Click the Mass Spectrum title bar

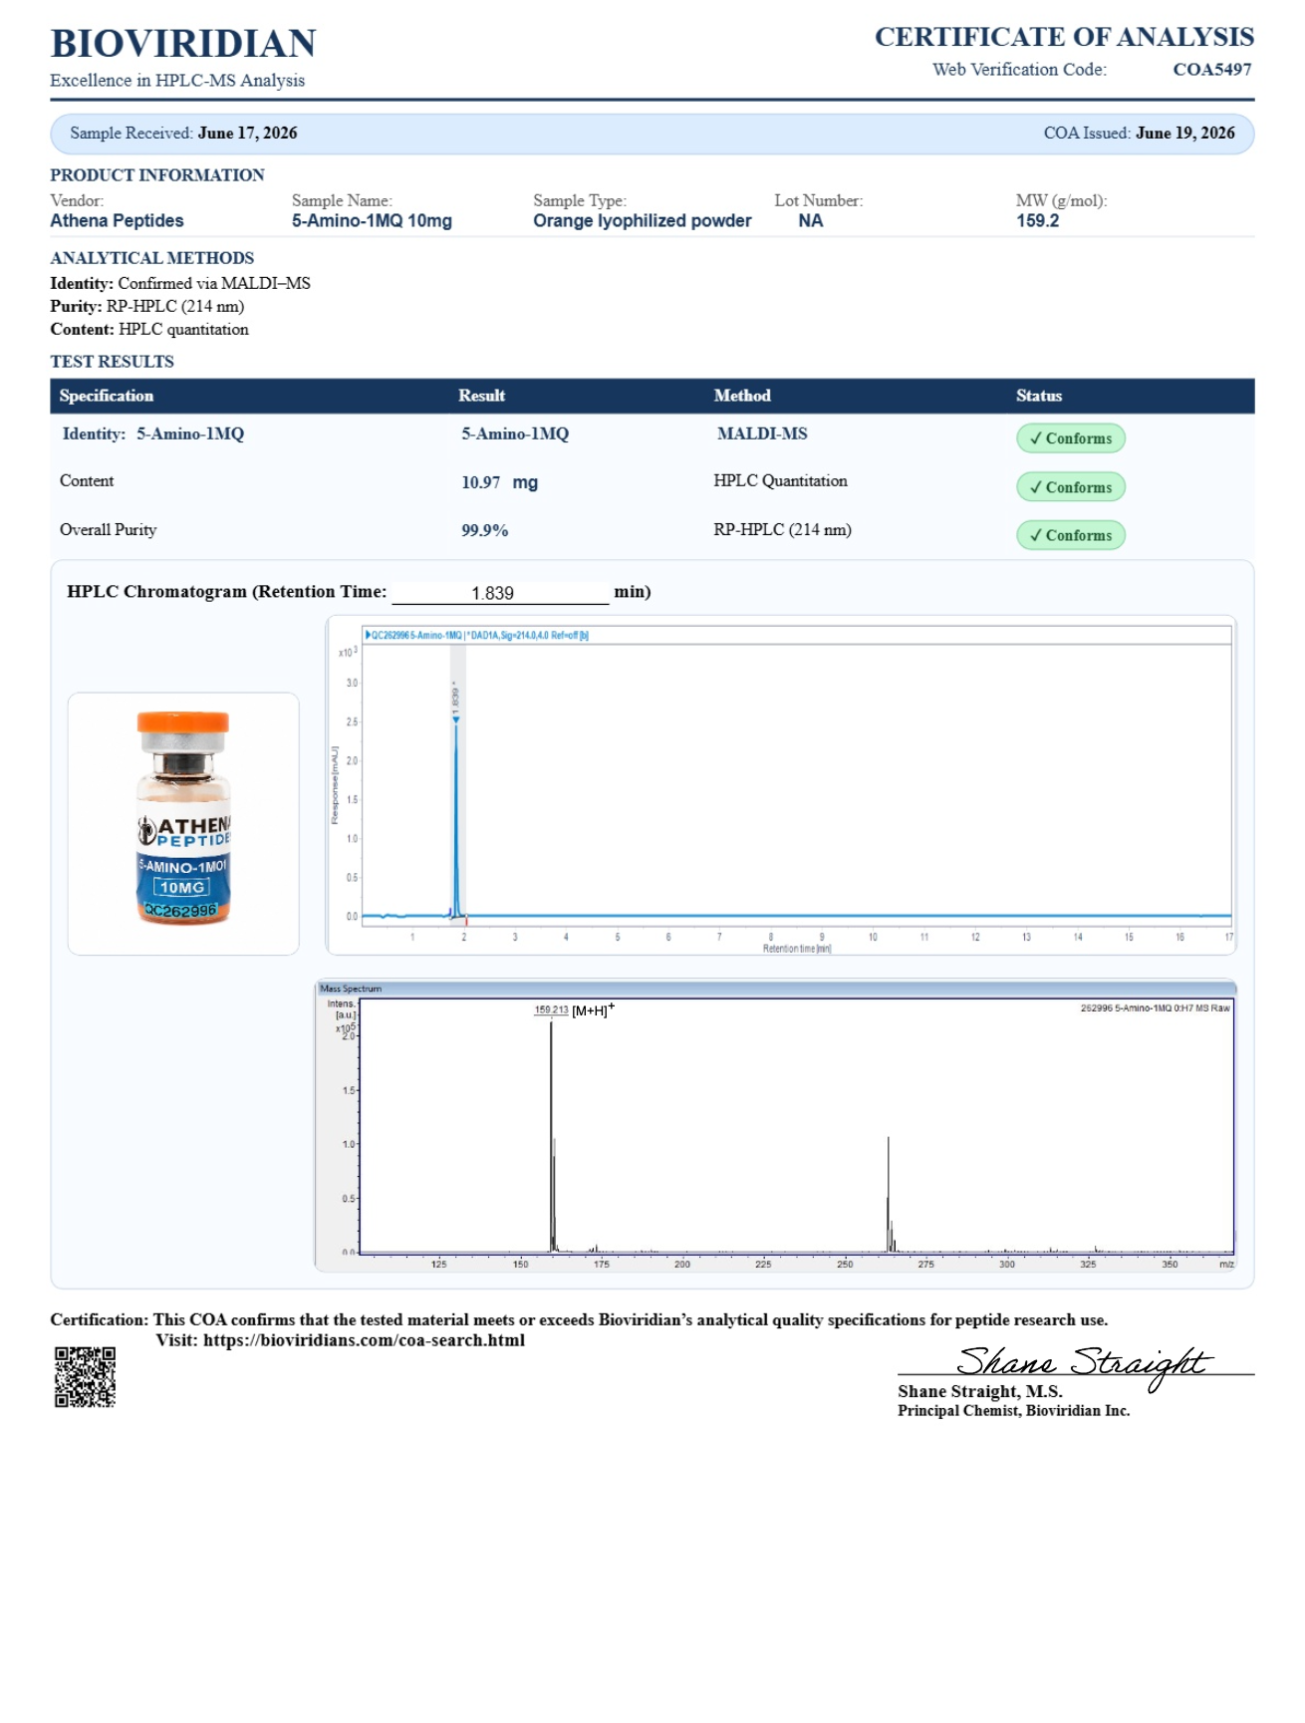pos(775,989)
